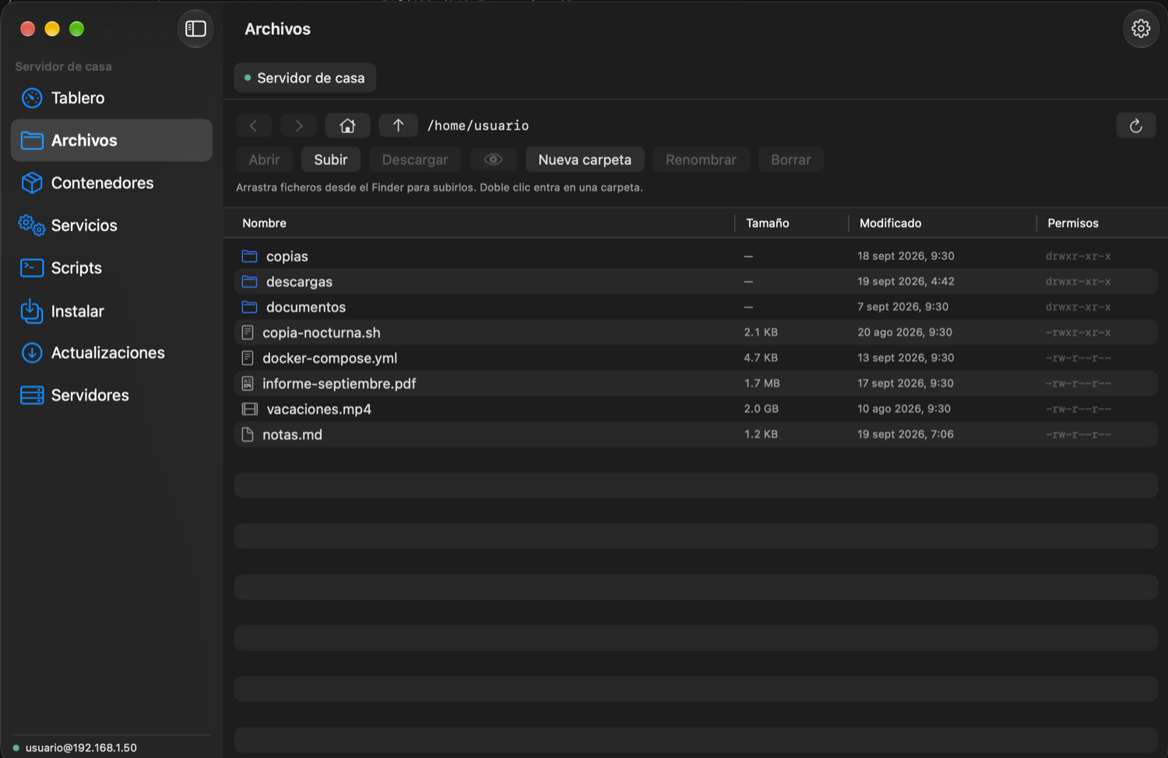Refresh the file listing
The height and width of the screenshot is (758, 1168).
pyautogui.click(x=1135, y=125)
